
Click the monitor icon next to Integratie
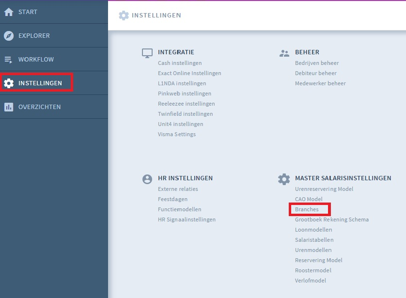[147, 53]
